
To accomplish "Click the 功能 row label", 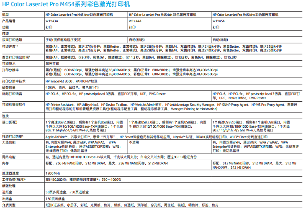I will pos(5,27).
